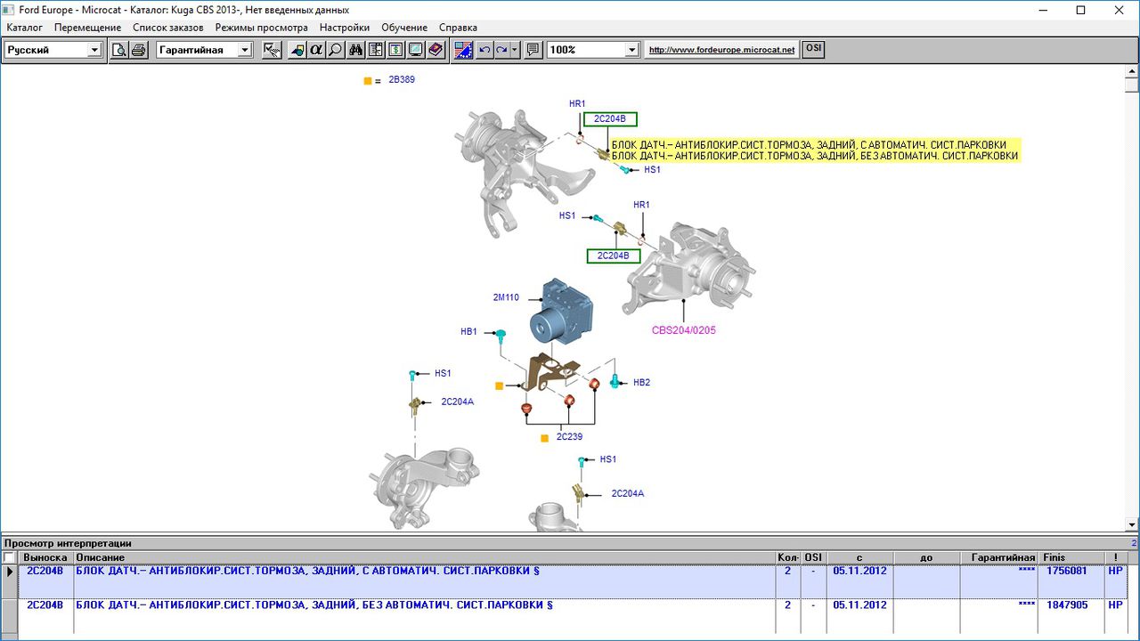The image size is (1140, 641).
Task: Click the orange square left of the bracket
Action: pyautogui.click(x=500, y=385)
